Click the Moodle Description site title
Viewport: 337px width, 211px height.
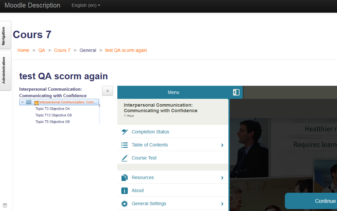(x=33, y=5)
